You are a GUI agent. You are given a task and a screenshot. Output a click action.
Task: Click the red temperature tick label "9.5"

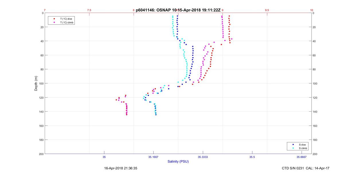point(267,10)
